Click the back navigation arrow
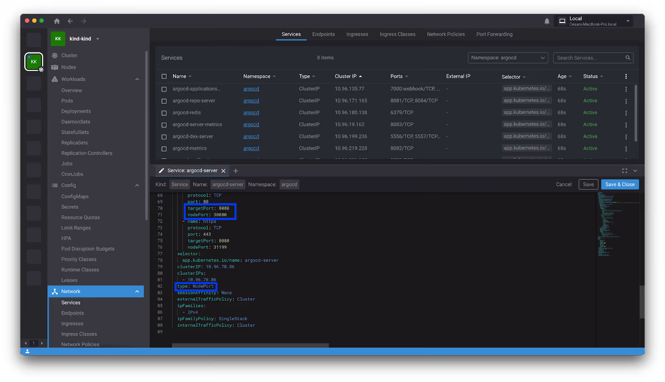 click(70, 21)
